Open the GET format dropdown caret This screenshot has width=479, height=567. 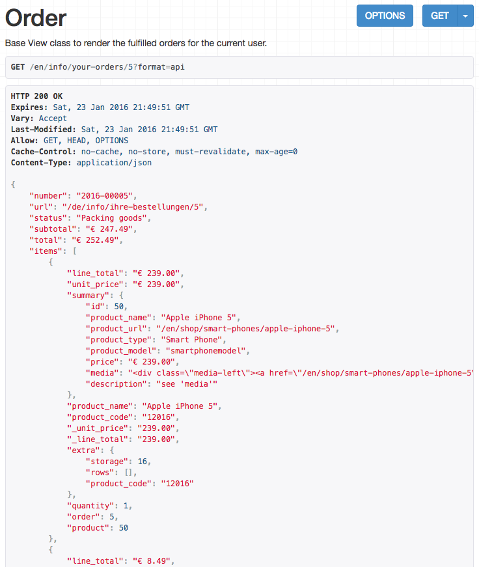click(465, 16)
